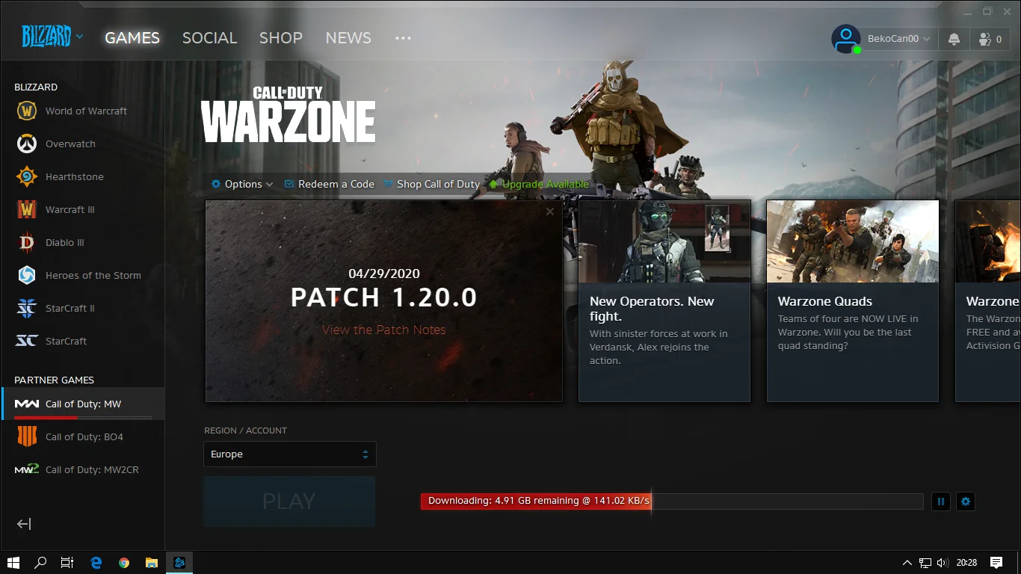Open Task View in taskbar
The image size is (1021, 574).
pos(67,563)
